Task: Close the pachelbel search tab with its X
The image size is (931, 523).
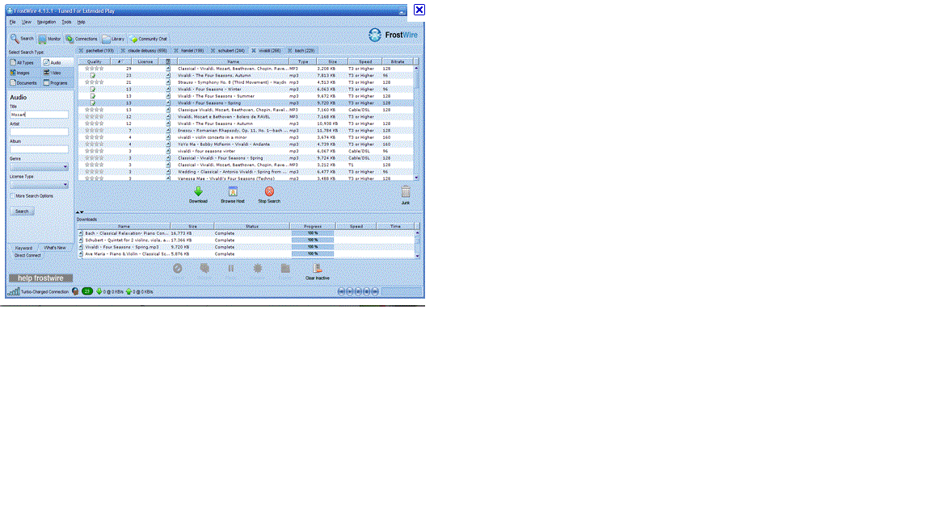Action: [81, 51]
